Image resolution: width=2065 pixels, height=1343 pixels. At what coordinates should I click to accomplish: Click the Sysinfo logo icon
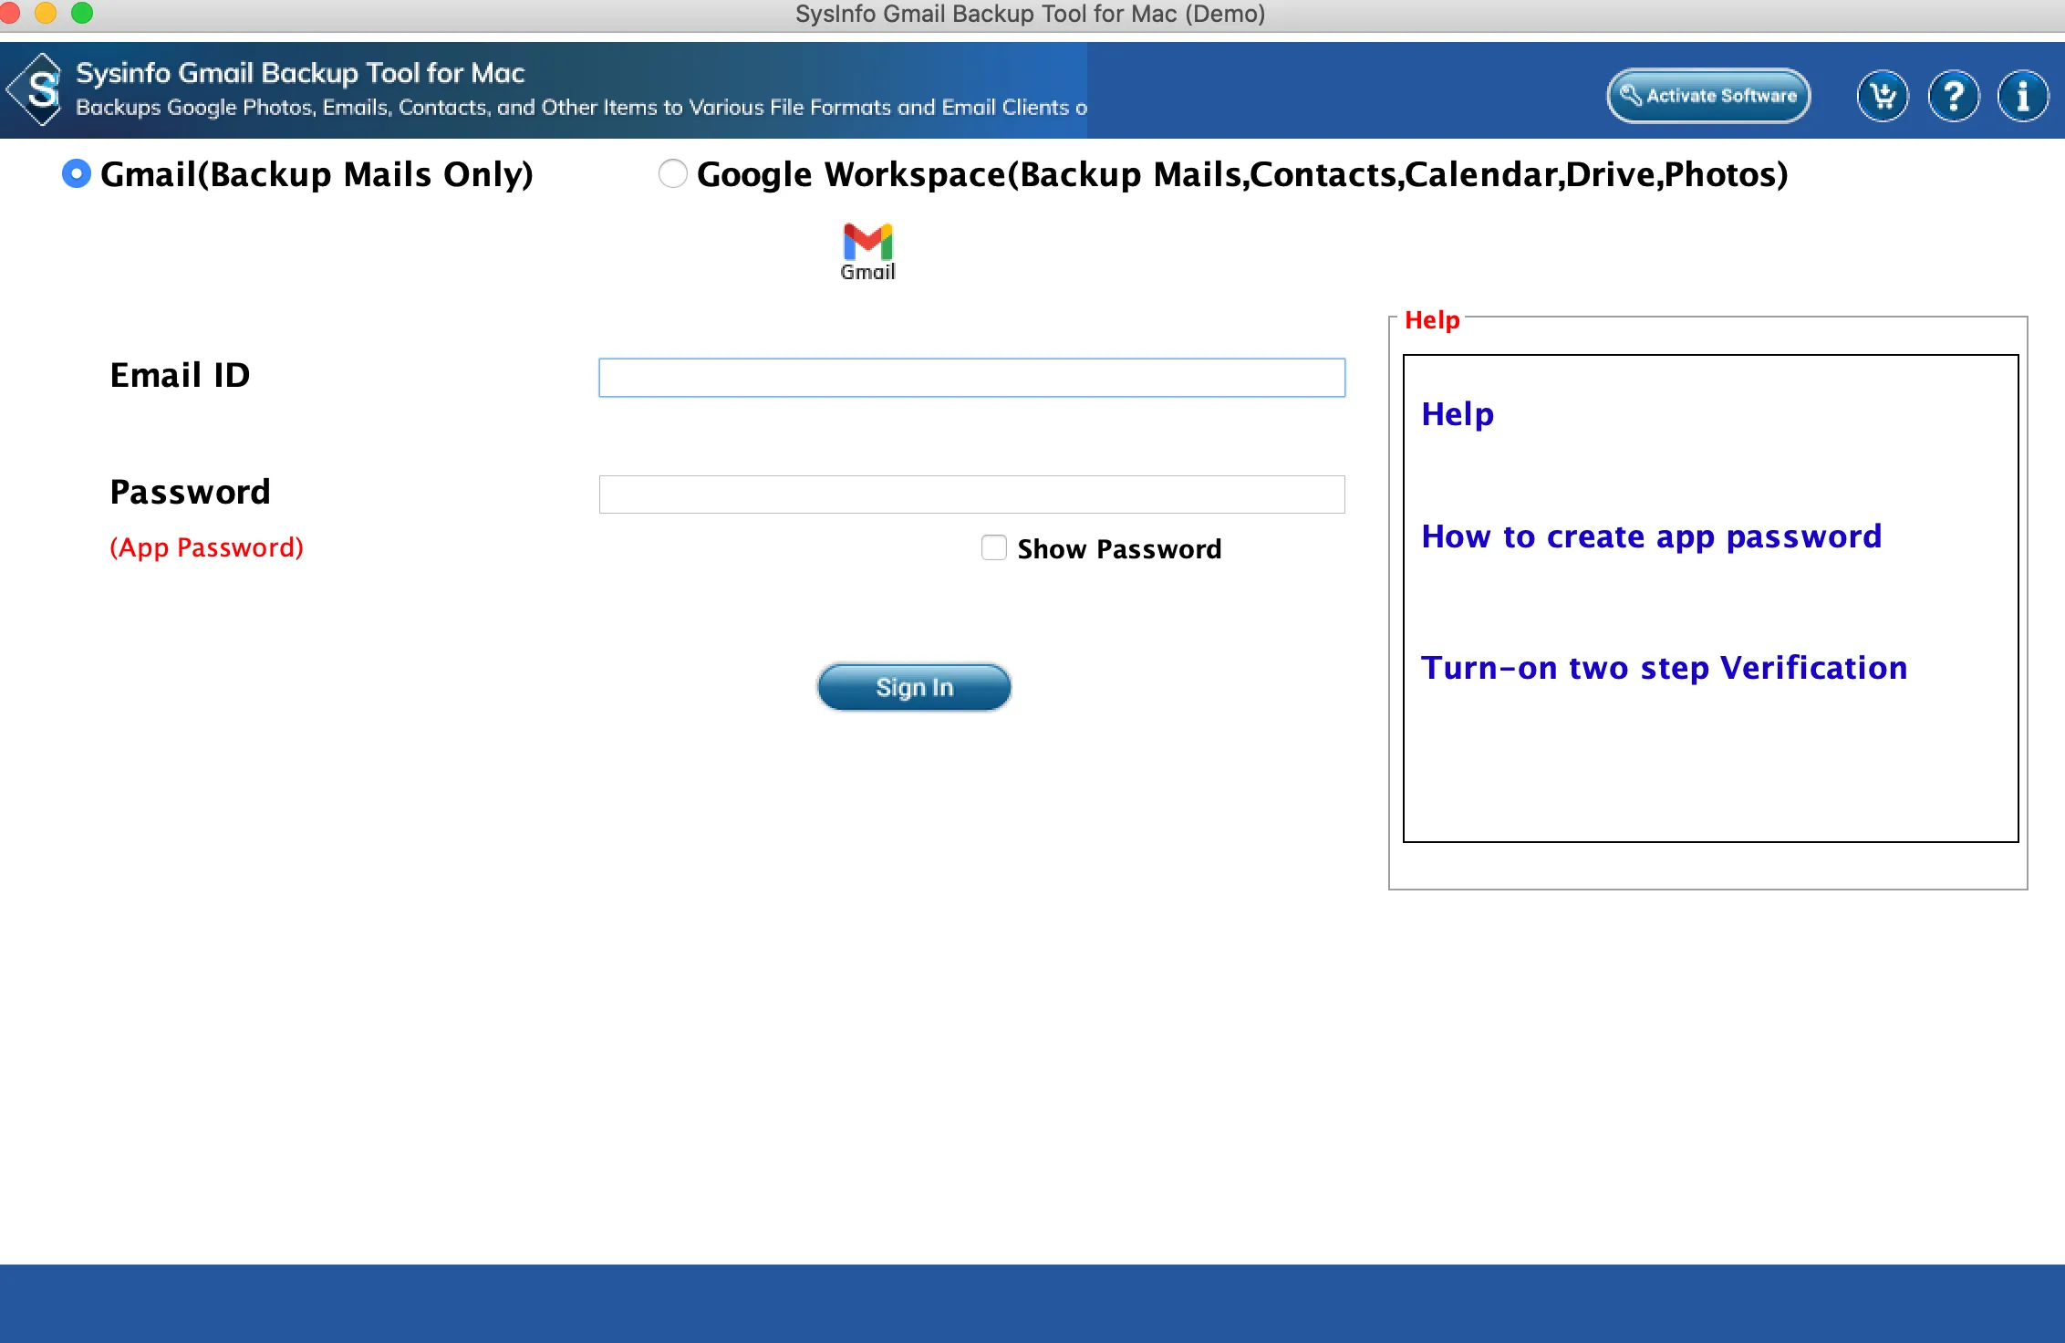(x=36, y=89)
